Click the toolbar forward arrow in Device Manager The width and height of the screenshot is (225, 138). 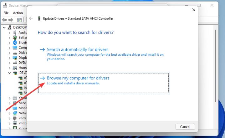(x=11, y=20)
